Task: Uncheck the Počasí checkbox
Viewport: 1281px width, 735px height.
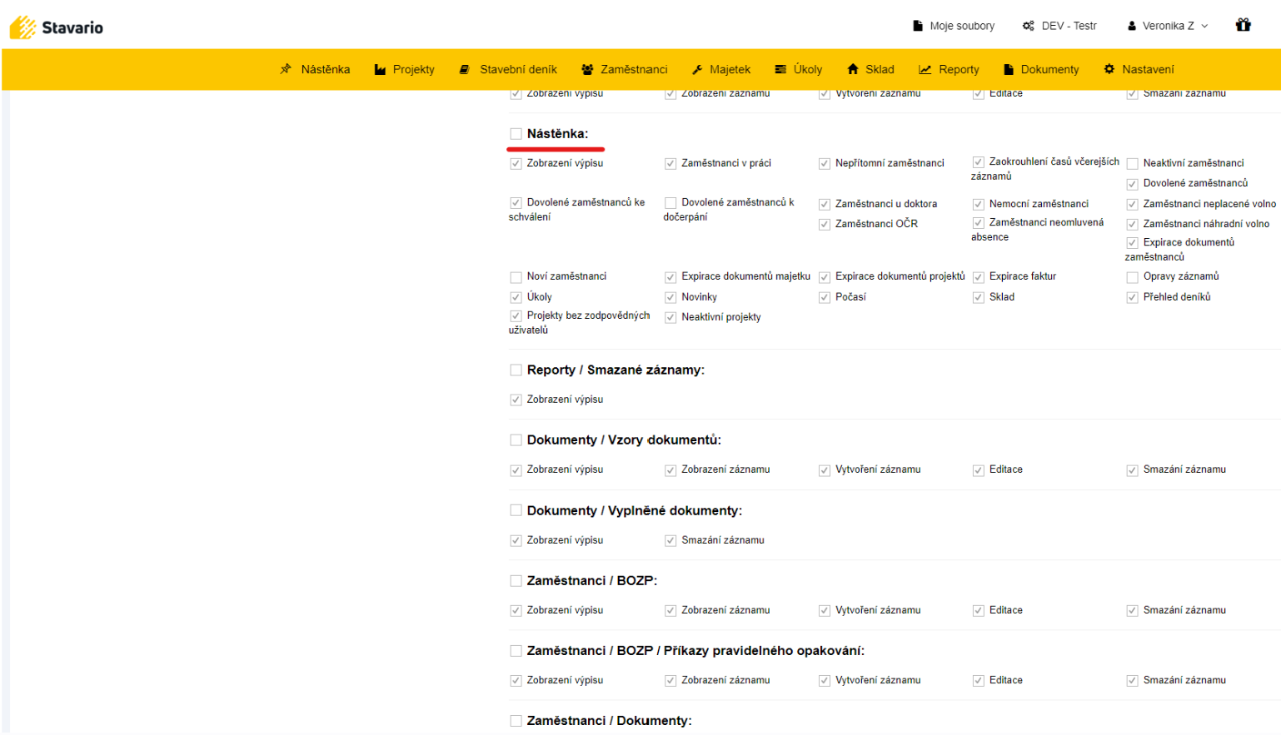Action: click(825, 297)
